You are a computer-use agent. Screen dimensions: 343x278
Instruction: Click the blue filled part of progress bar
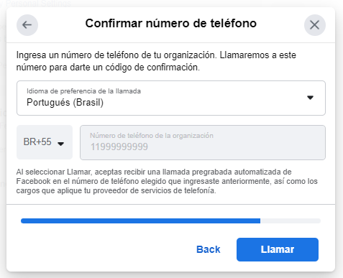point(140,221)
